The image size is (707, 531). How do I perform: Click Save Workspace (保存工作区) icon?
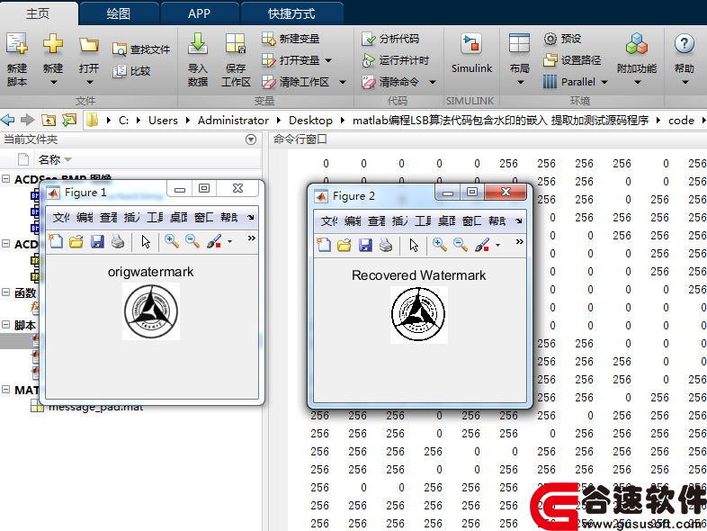click(x=236, y=44)
